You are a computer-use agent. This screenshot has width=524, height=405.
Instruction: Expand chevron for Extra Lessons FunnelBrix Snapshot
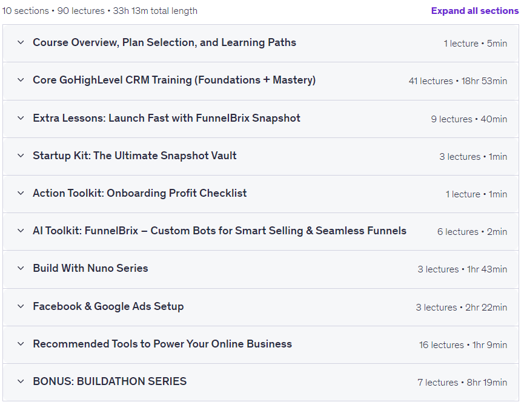(x=21, y=118)
